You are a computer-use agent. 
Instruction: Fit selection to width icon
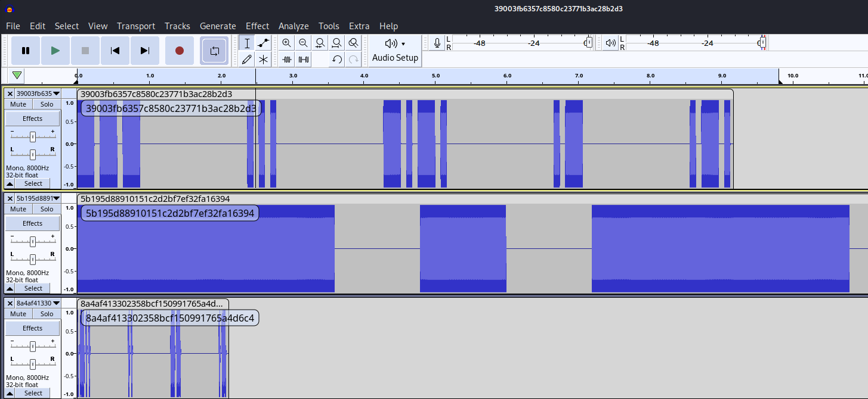point(320,43)
